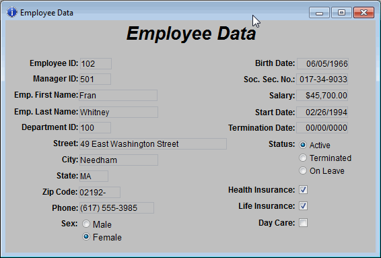381x258 pixels.
Task: Click the Manager ID label
Action: tap(56, 79)
